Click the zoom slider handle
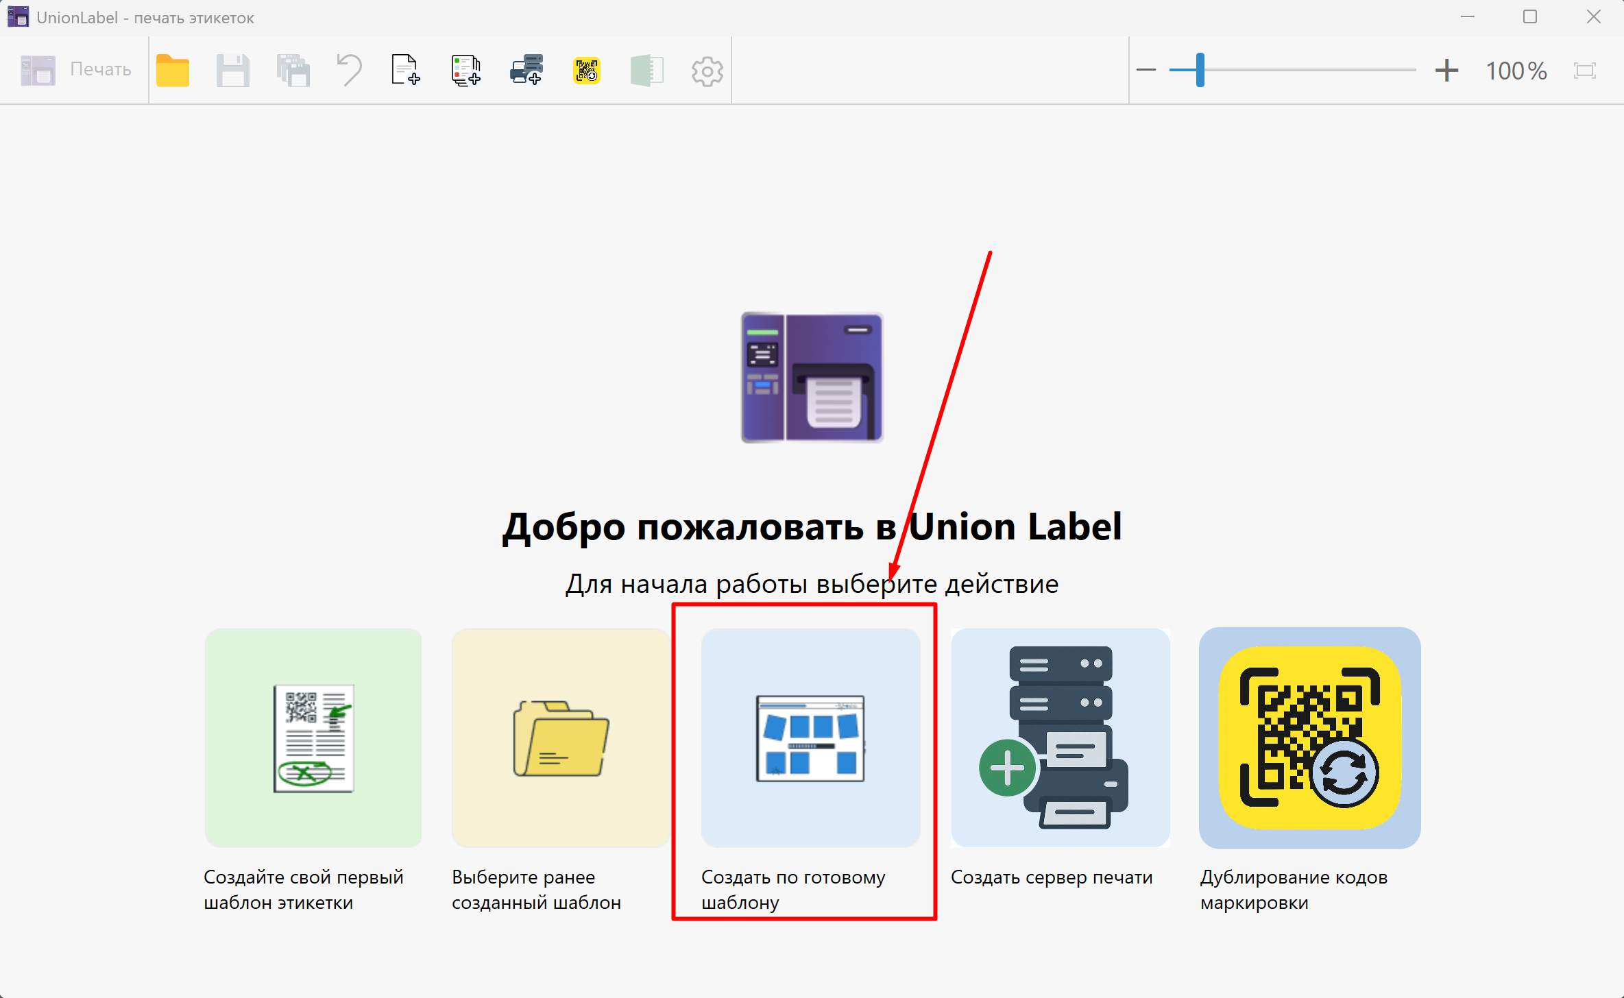The width and height of the screenshot is (1624, 998). [x=1200, y=70]
